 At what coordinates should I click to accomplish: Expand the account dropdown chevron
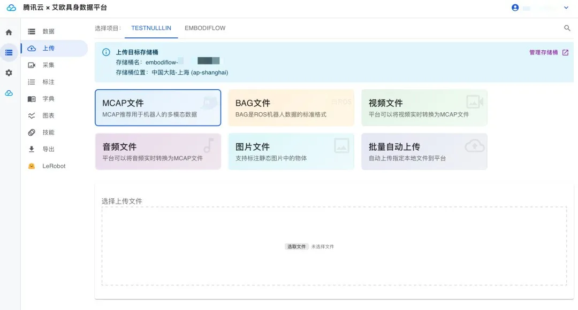566,7
